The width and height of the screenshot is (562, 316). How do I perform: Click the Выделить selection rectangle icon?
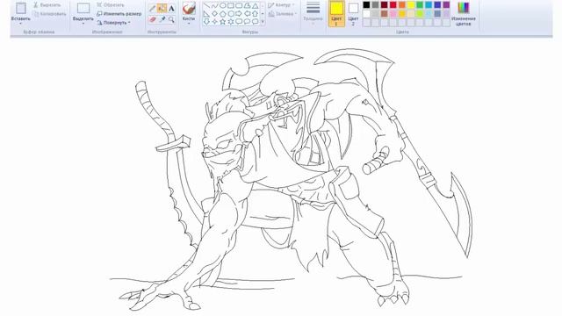click(83, 8)
